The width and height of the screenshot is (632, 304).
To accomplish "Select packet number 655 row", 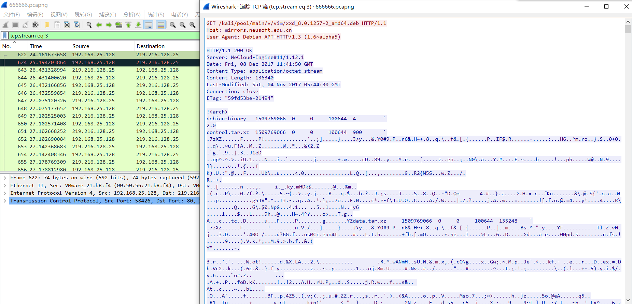I will click(100, 162).
